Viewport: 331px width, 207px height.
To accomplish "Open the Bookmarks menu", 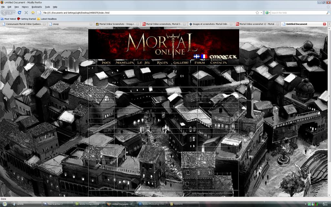I will [x=37, y=7].
